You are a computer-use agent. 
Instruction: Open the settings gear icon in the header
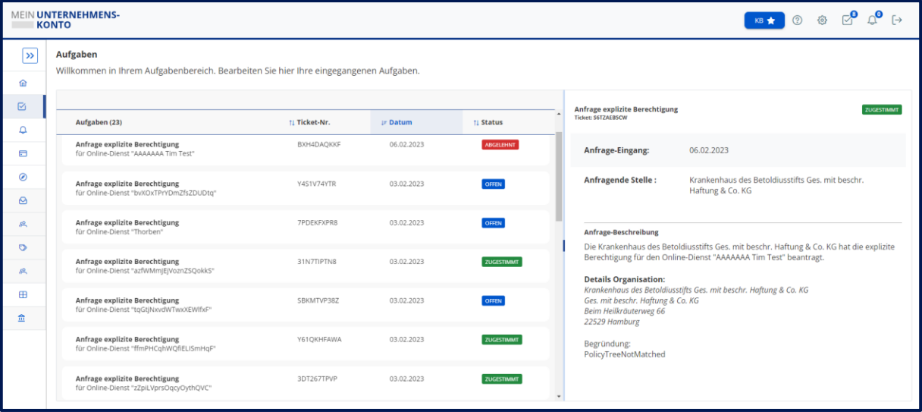(x=822, y=20)
